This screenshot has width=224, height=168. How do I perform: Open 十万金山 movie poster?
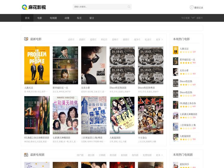(x=151, y=115)
